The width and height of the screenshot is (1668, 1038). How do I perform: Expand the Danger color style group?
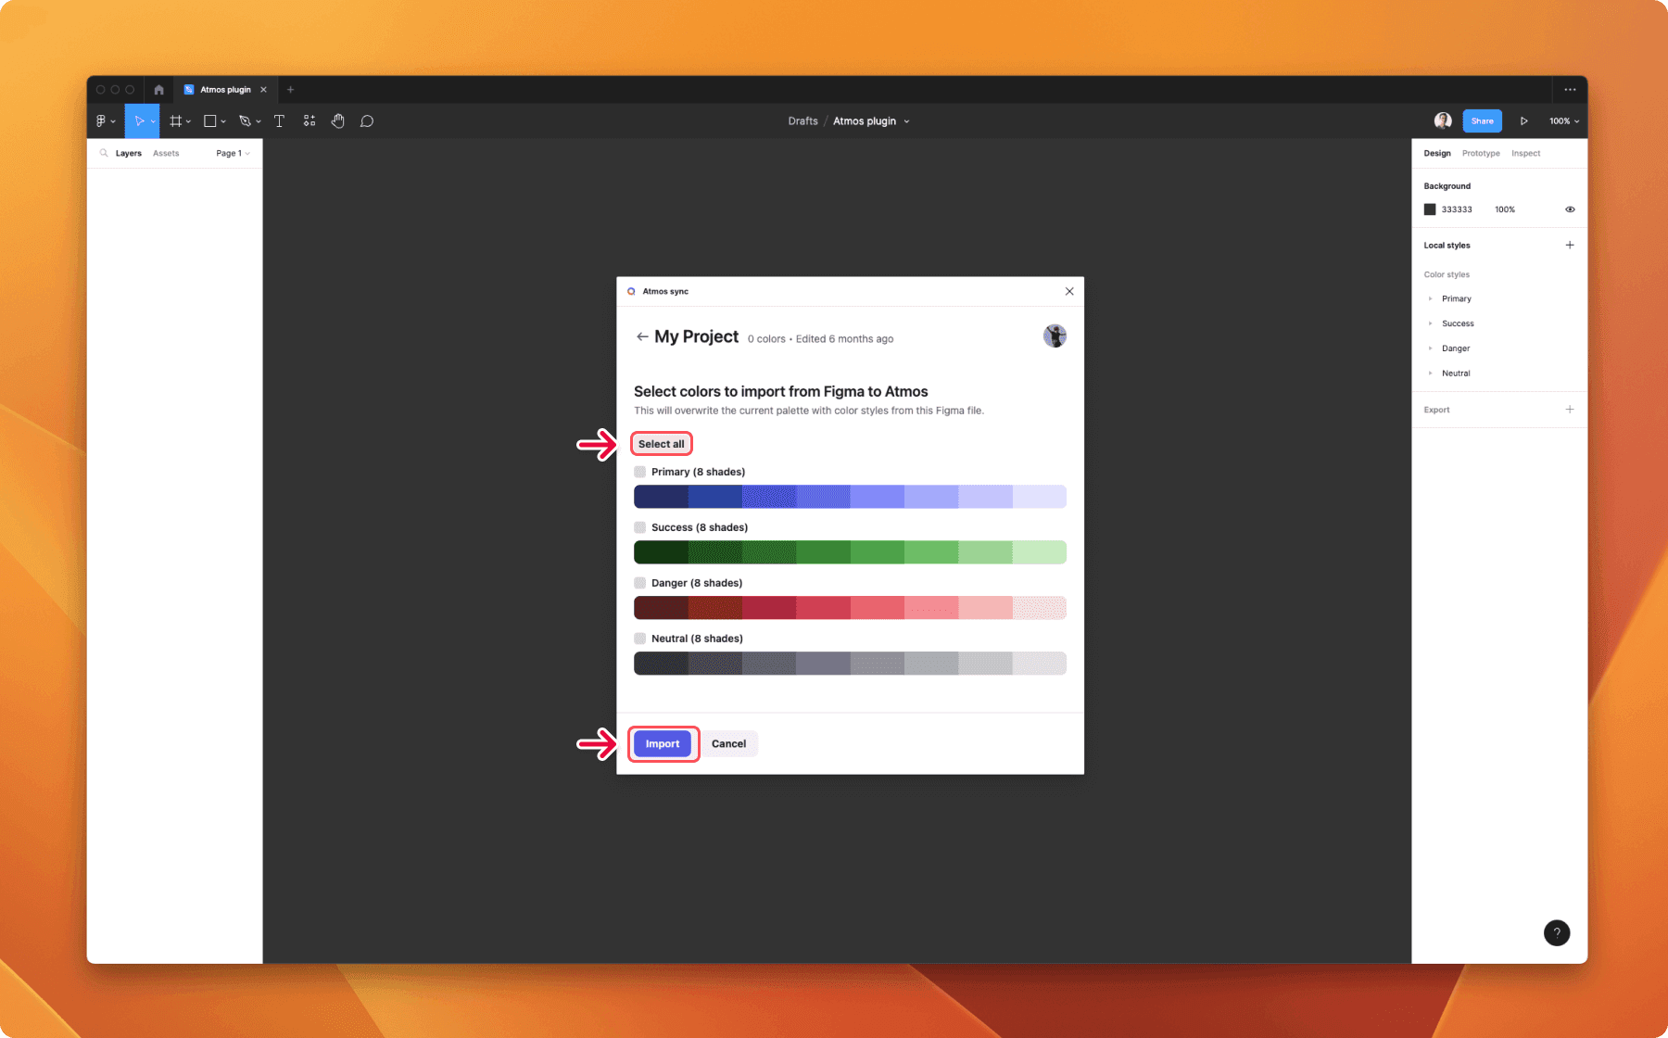pyautogui.click(x=1431, y=348)
